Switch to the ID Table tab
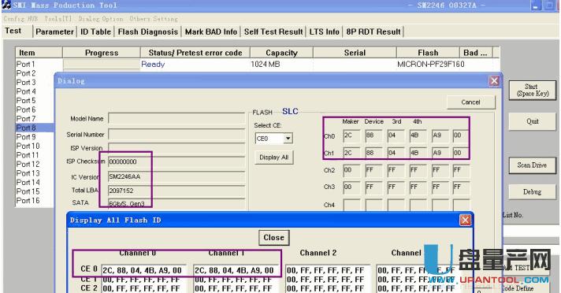 pos(95,32)
